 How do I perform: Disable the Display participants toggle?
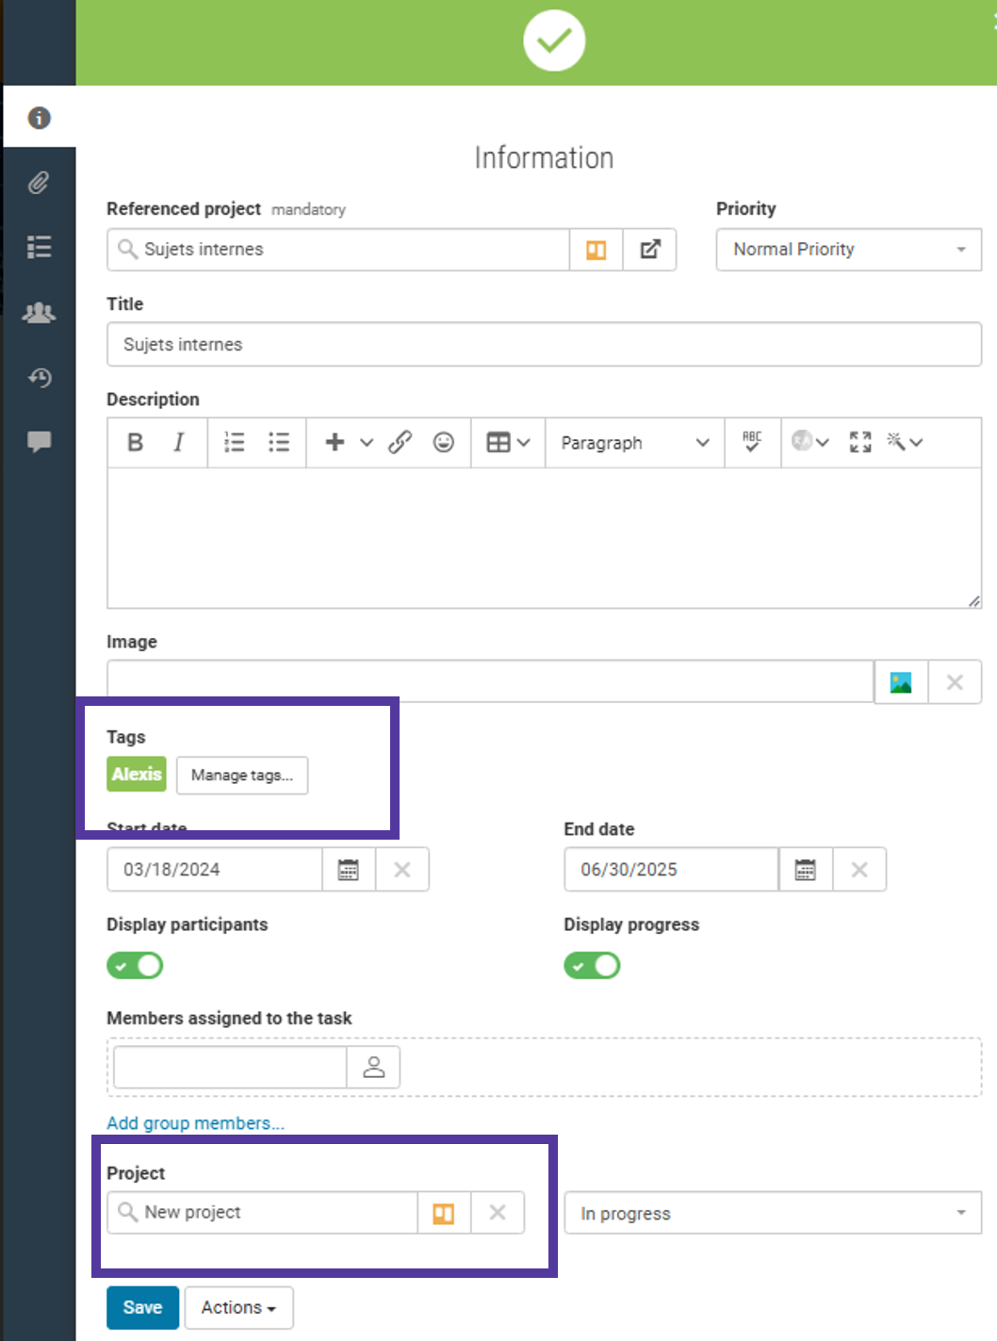tap(135, 966)
